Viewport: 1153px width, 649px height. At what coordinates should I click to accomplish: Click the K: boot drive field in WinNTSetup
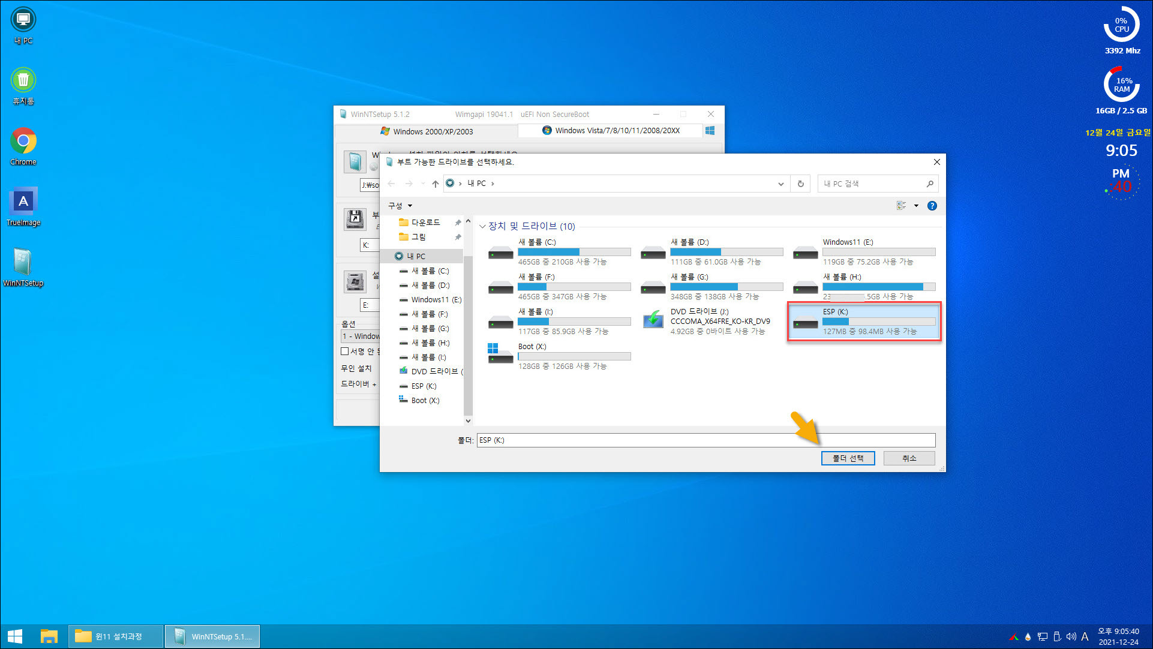(x=370, y=245)
